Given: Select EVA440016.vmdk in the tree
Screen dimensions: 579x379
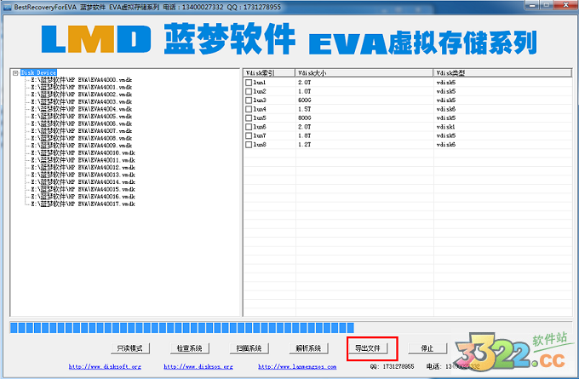Looking at the screenshot, I should 83,197.
